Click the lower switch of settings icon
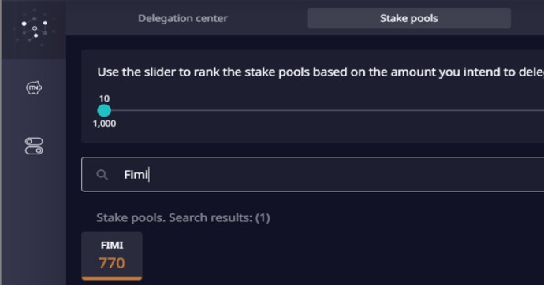Screen dimensions: 544x285 34,150
